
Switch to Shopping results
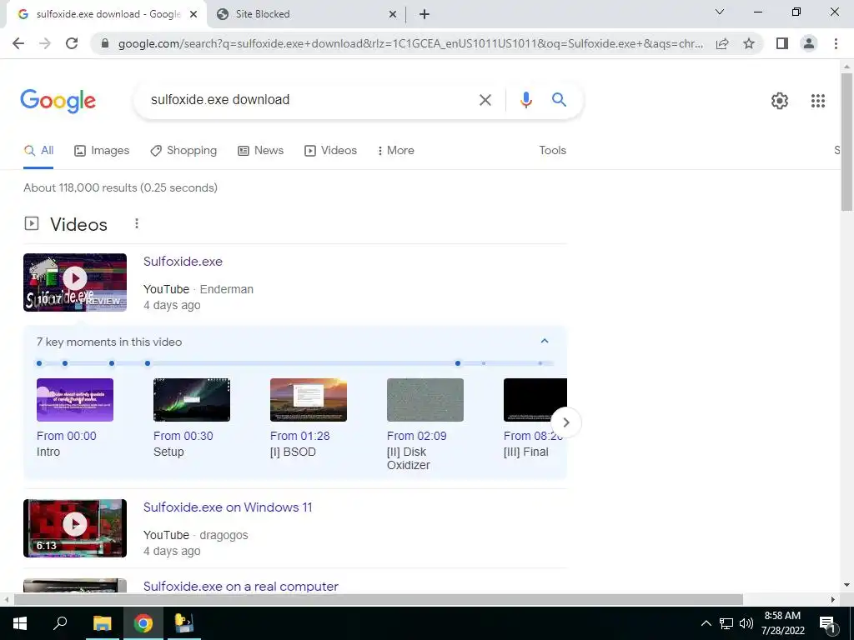pyautogui.click(x=183, y=151)
